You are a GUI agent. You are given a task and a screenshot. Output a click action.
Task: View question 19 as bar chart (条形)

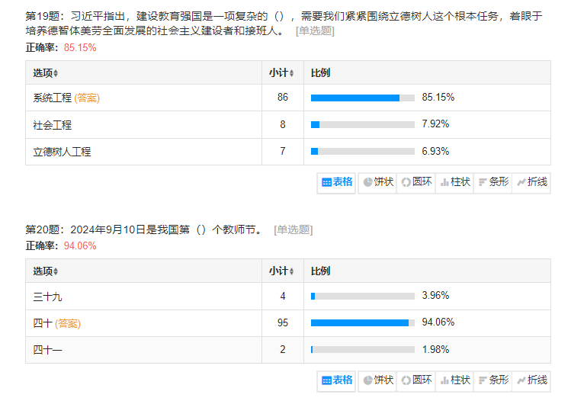[x=493, y=182]
